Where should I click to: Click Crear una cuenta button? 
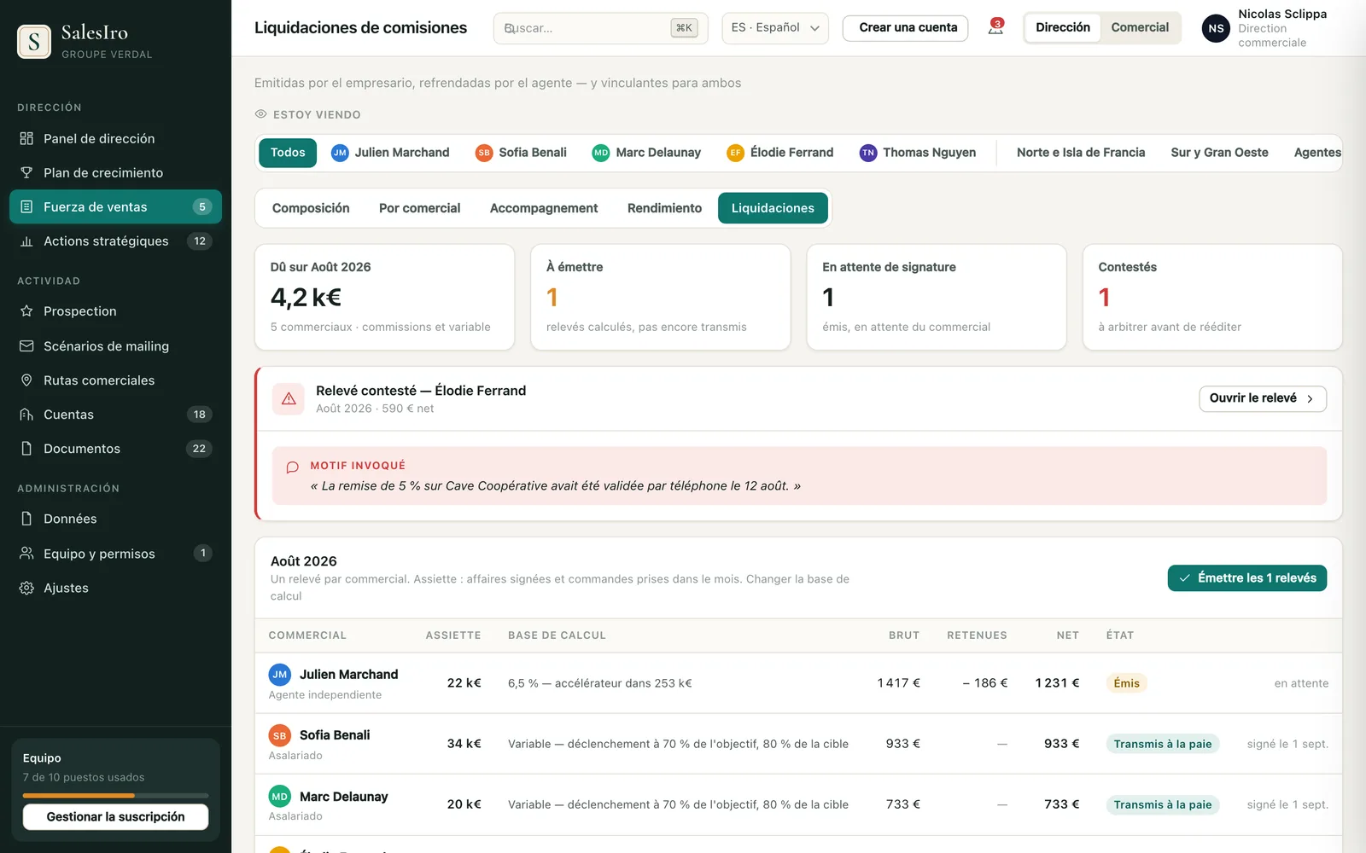906,28
